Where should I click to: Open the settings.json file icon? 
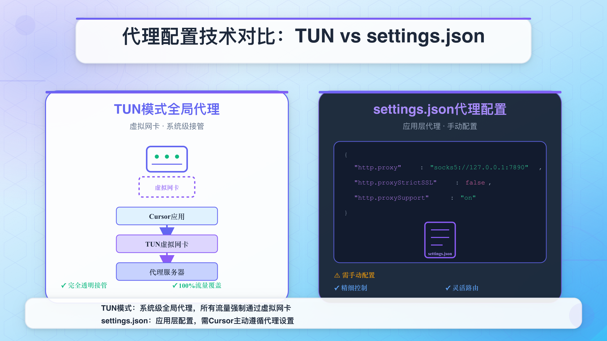click(x=440, y=239)
